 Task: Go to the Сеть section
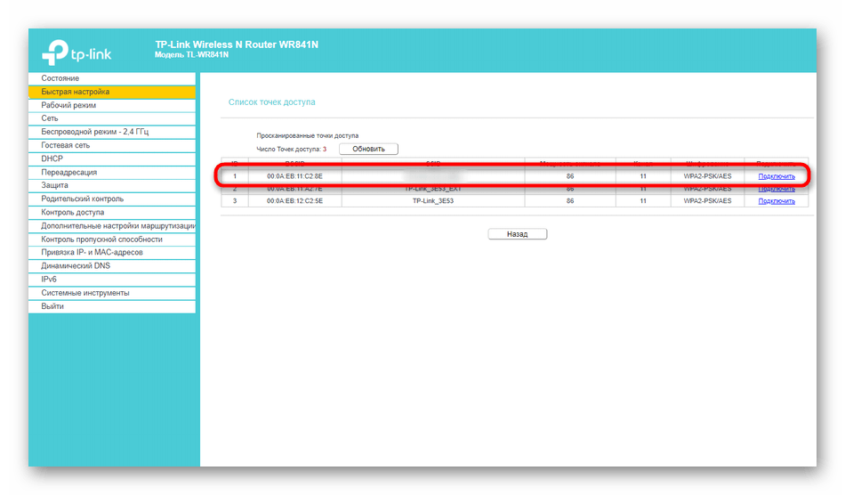pos(50,118)
